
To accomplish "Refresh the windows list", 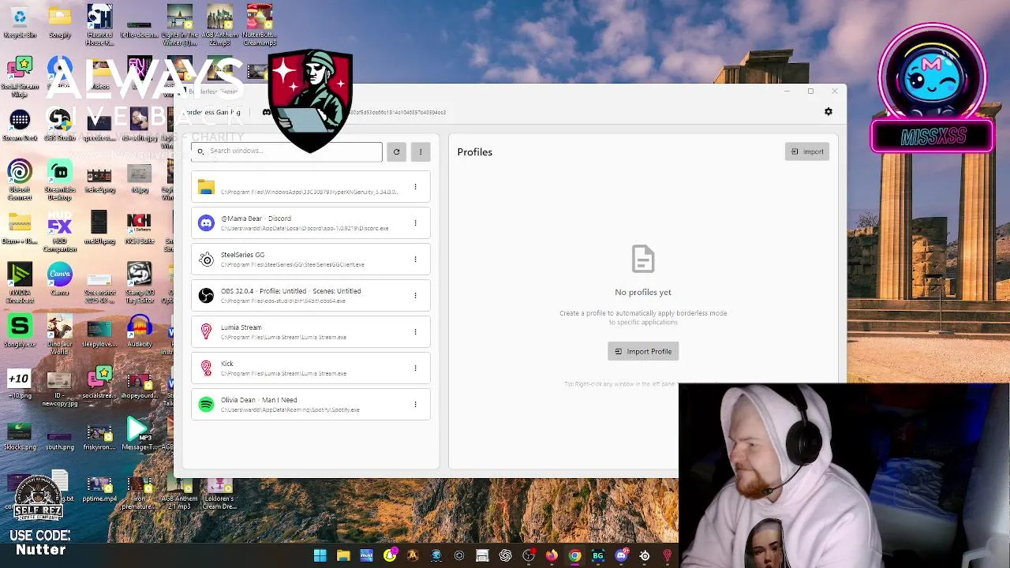I will pyautogui.click(x=396, y=151).
